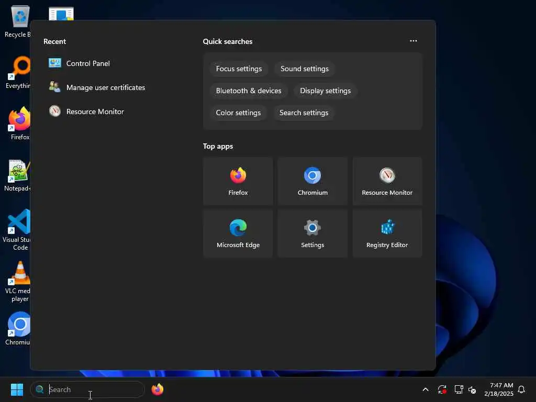
Task: Click the sync status tray icon
Action: click(x=442, y=389)
